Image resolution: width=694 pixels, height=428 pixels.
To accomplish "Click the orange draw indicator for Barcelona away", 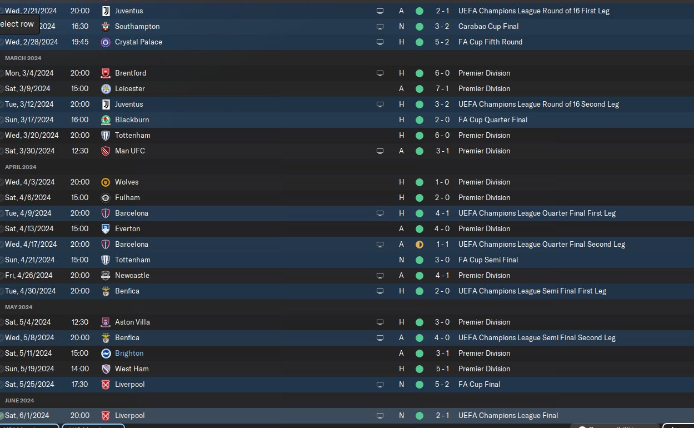I will click(x=419, y=244).
